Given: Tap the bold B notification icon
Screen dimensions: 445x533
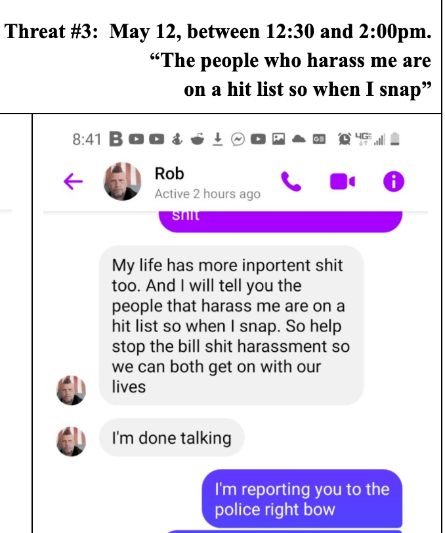Looking at the screenshot, I should (x=116, y=139).
